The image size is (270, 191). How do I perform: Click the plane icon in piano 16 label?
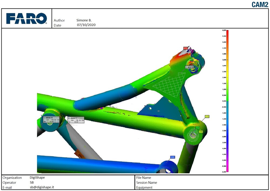click(x=187, y=67)
